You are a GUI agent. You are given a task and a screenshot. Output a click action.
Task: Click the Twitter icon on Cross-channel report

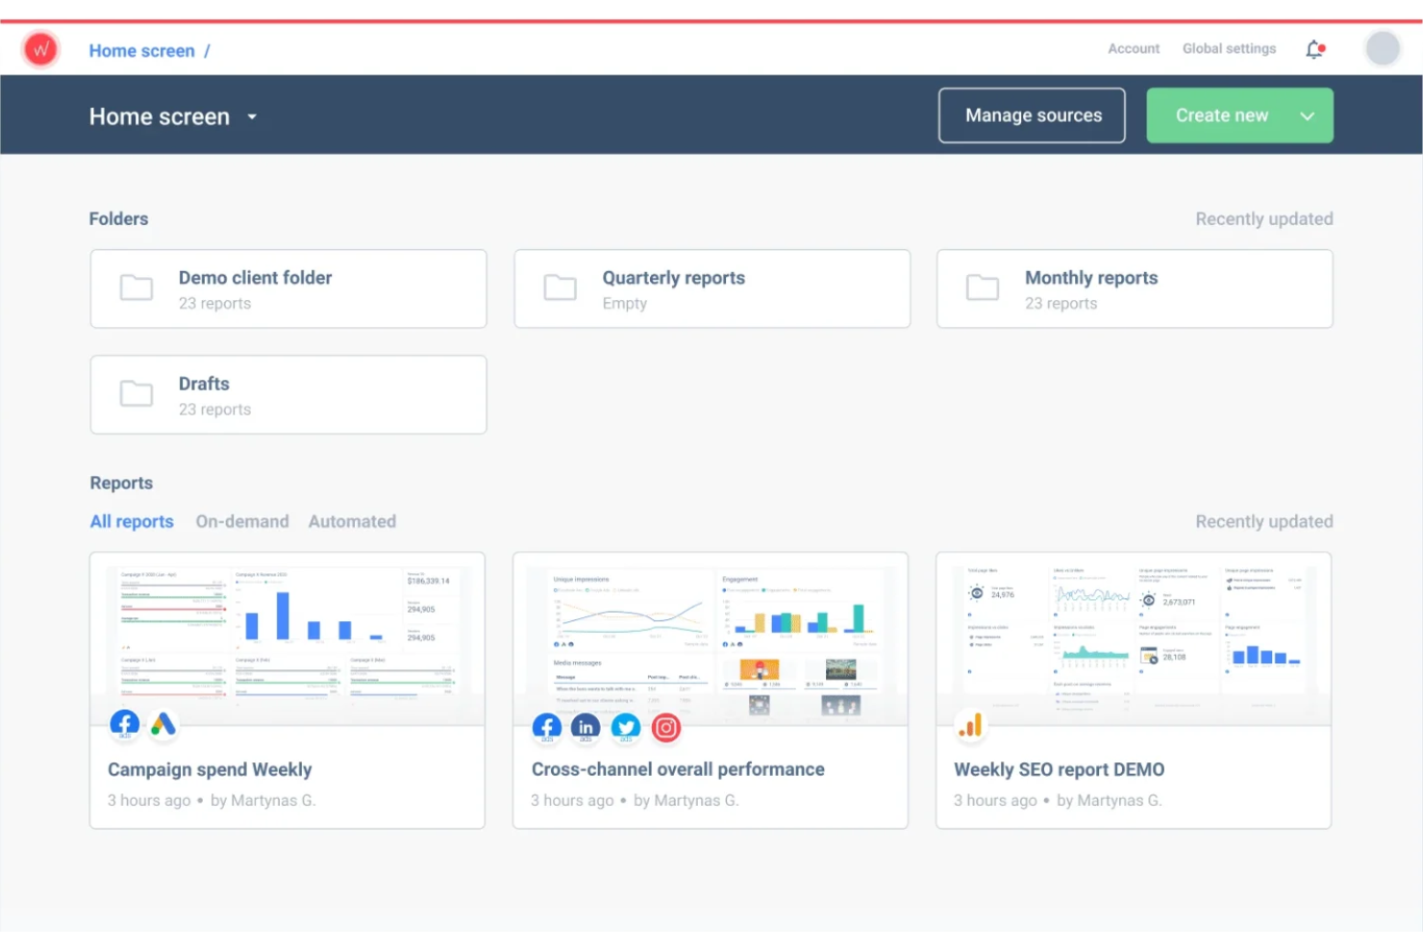(626, 728)
